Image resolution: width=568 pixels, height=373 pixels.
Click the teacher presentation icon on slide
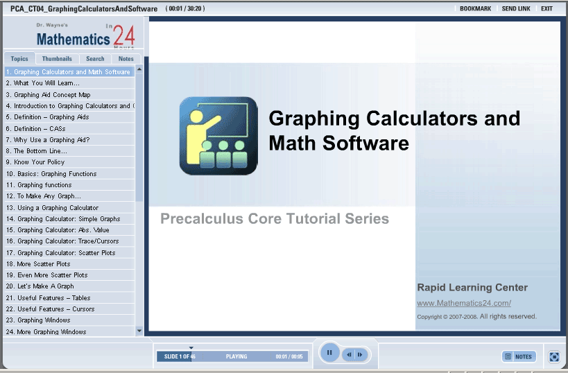(x=218, y=136)
